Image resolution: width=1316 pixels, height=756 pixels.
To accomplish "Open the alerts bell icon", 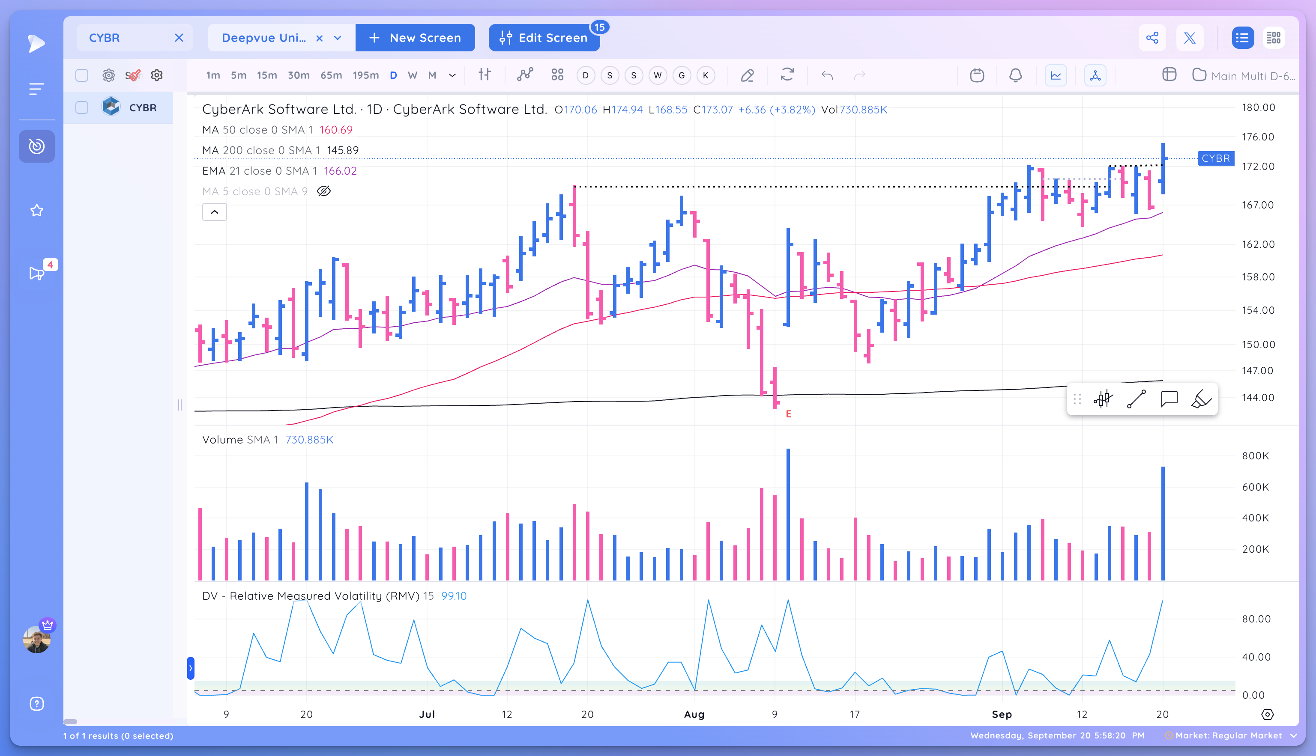I will pyautogui.click(x=1015, y=75).
